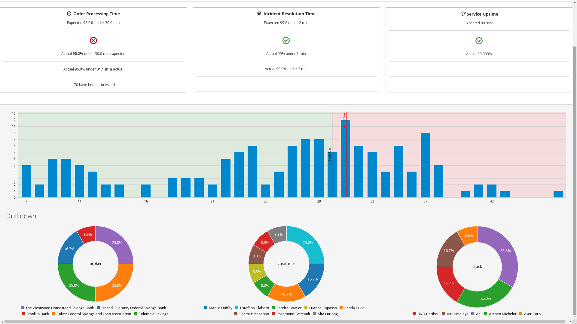Click the Order Processing Time title

(96, 14)
